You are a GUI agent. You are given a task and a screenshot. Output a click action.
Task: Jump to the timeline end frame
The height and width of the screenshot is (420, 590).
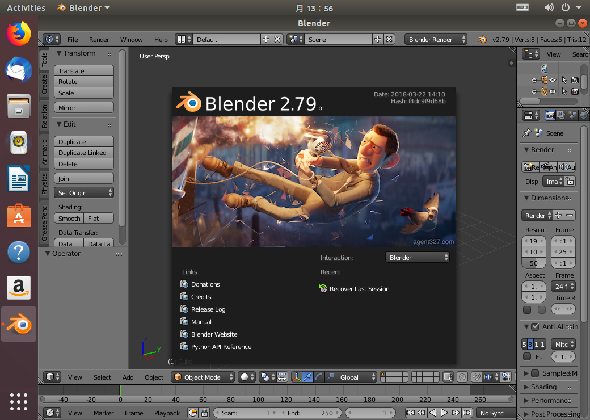pos(467,413)
